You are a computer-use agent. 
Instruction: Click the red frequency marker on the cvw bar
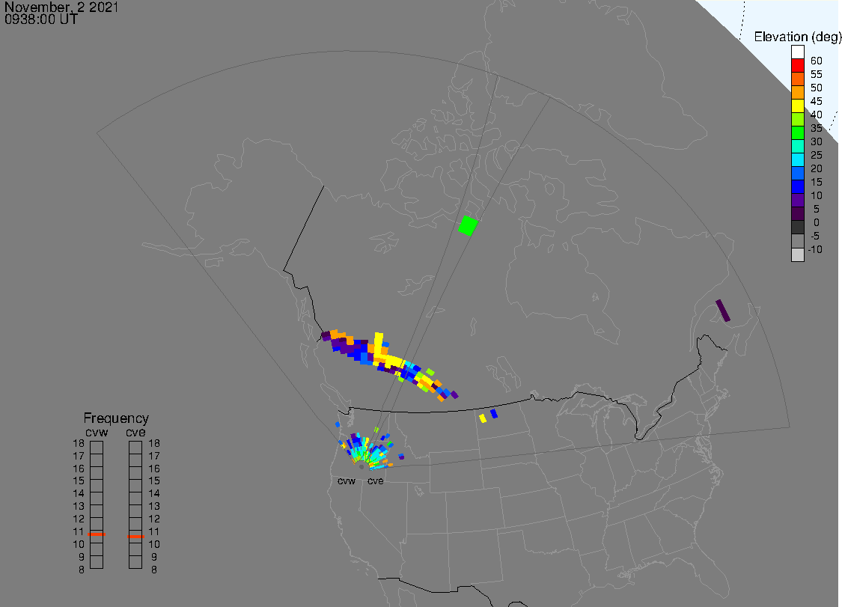click(97, 534)
